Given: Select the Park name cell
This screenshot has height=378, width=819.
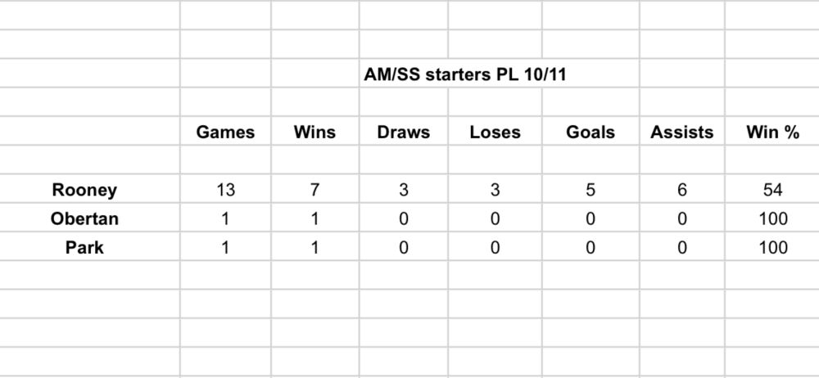Looking at the screenshot, I should 84,246.
